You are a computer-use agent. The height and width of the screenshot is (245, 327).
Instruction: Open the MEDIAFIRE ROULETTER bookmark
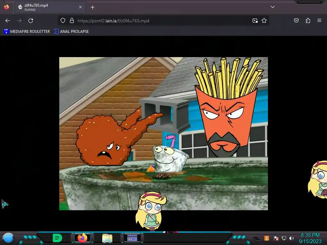(x=27, y=32)
